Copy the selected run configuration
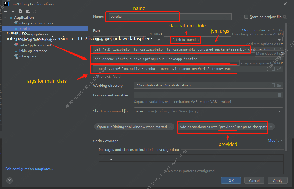The image size is (294, 189). point(20,11)
